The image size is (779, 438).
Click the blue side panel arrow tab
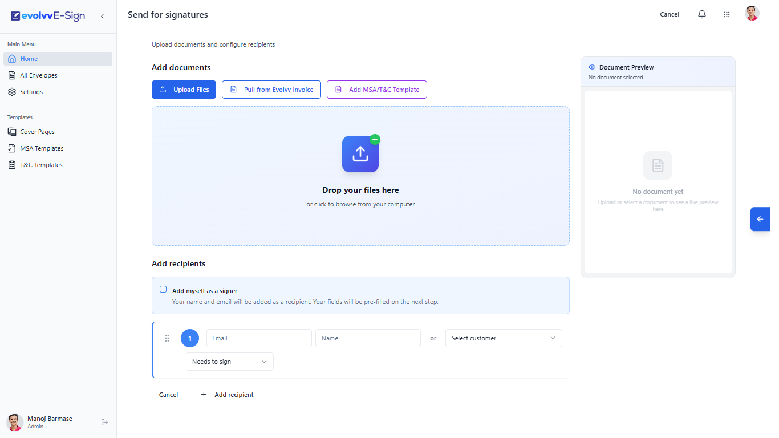(x=760, y=219)
